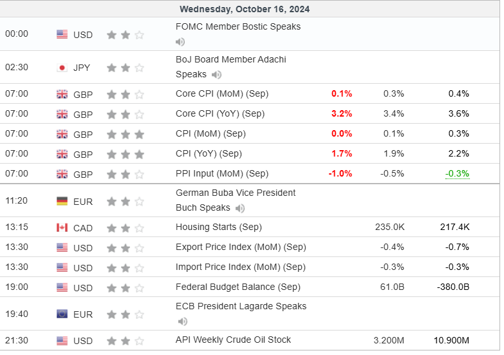Open API Weekly Crude Oil Stock event
The height and width of the screenshot is (355, 504).
[x=233, y=340]
